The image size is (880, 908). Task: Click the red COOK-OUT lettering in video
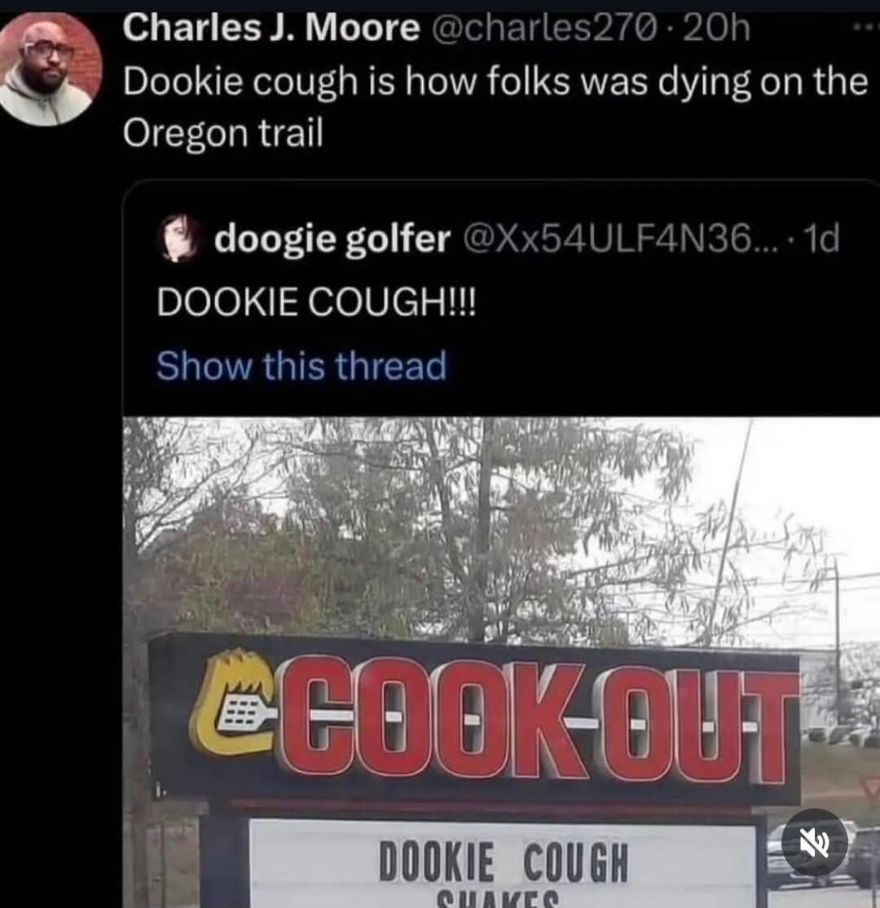pyautogui.click(x=539, y=723)
